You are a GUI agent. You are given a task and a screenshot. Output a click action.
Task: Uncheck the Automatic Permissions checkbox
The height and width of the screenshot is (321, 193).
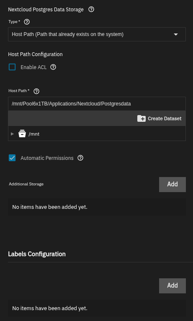point(12,158)
